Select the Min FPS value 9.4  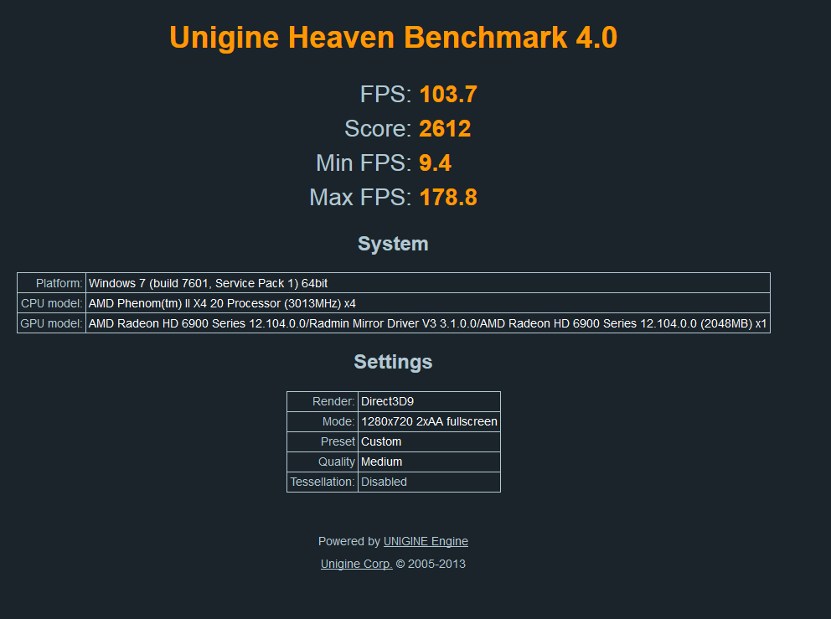[435, 163]
